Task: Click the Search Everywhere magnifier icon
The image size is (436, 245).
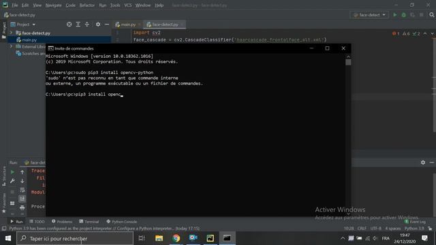Action: coord(431,15)
